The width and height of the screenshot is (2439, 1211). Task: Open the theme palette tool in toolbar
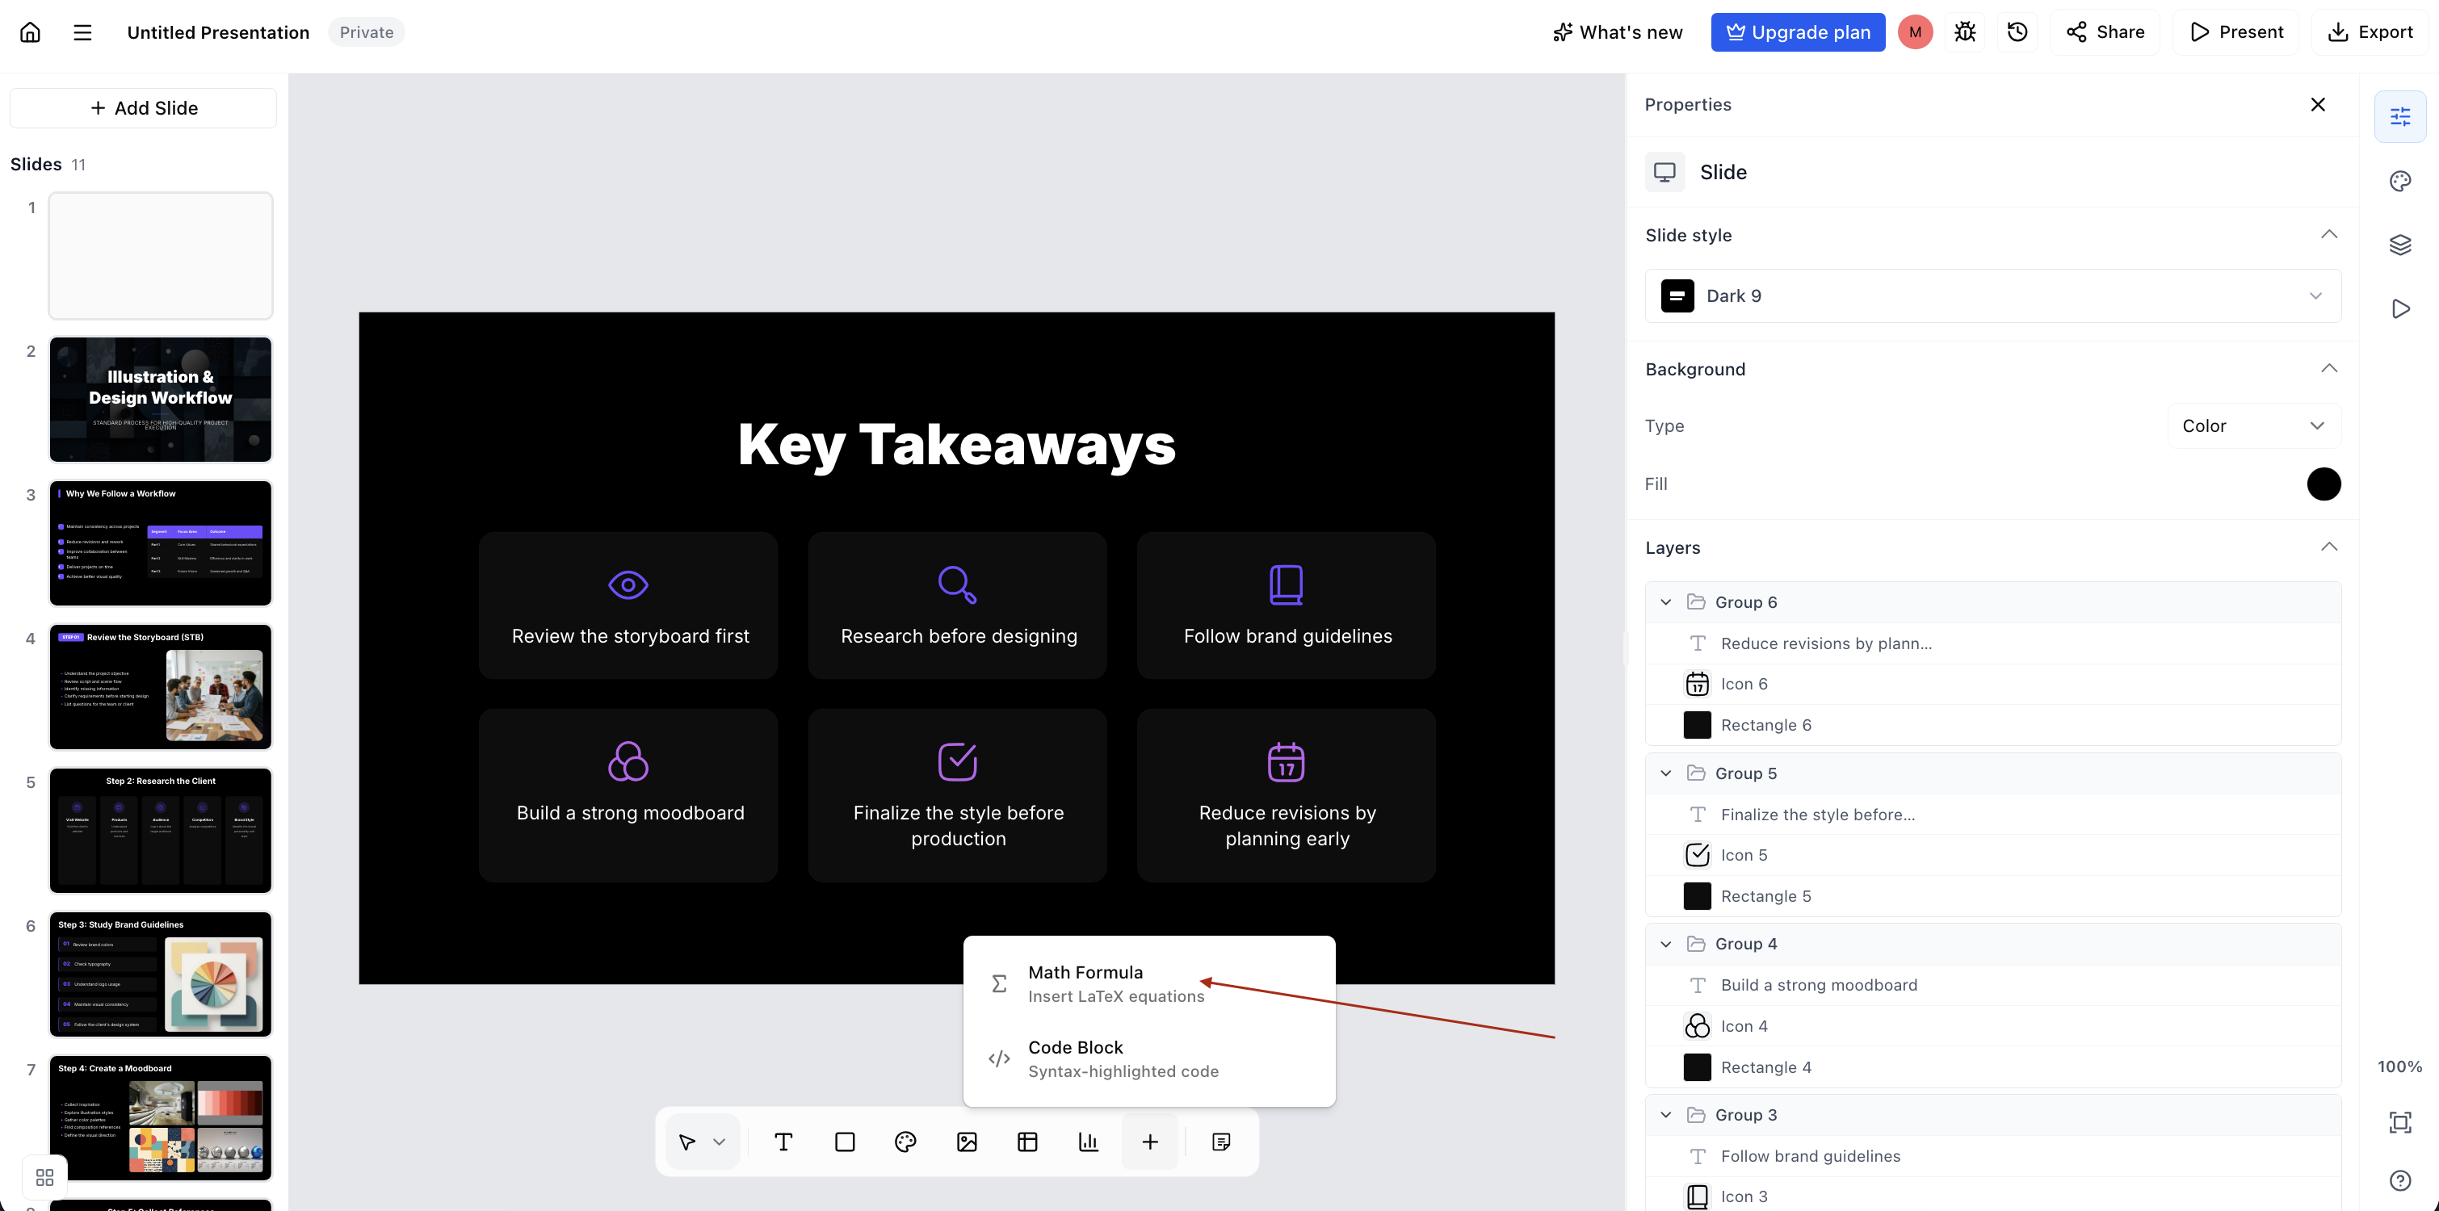905,1142
